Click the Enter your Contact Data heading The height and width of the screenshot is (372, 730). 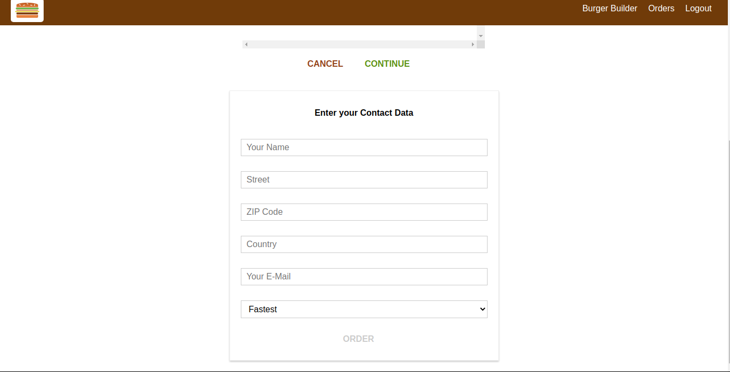364,113
